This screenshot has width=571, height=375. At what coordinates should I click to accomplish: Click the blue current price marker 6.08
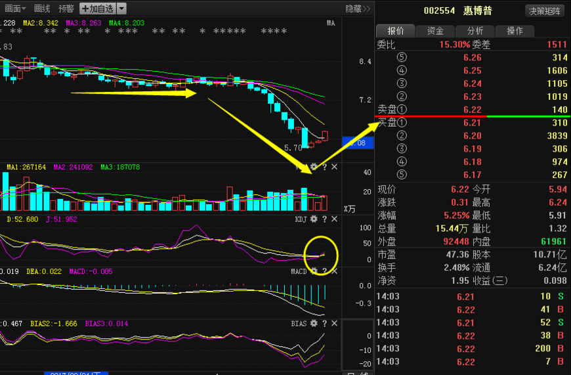pos(358,143)
